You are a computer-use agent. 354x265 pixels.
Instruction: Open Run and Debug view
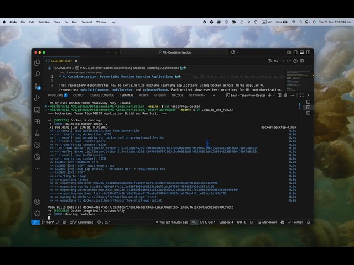pyautogui.click(x=37, y=98)
